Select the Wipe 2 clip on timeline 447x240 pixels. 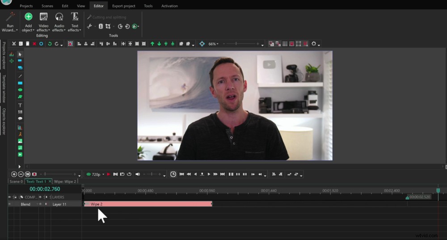[x=148, y=204]
